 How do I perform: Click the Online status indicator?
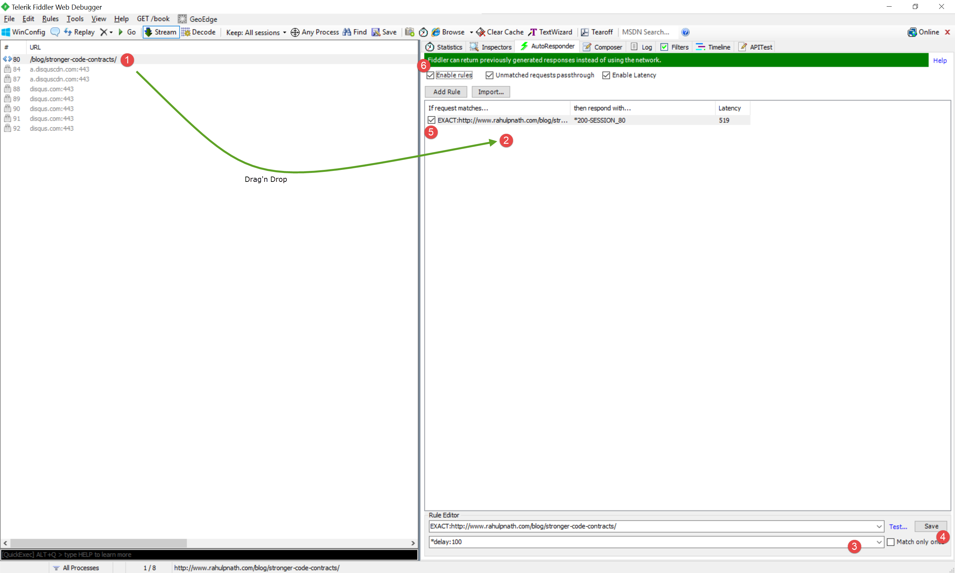[x=923, y=32]
